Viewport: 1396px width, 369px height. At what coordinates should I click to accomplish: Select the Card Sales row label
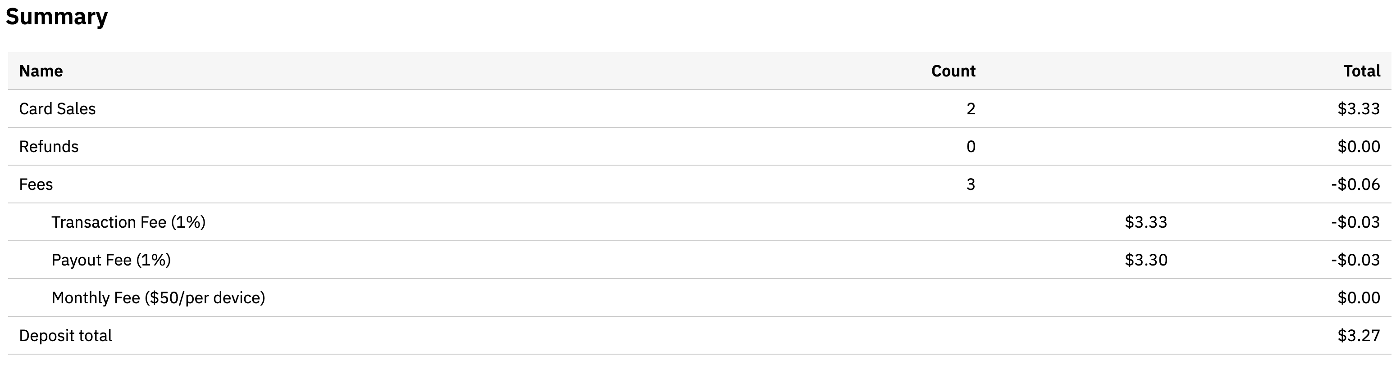(57, 109)
